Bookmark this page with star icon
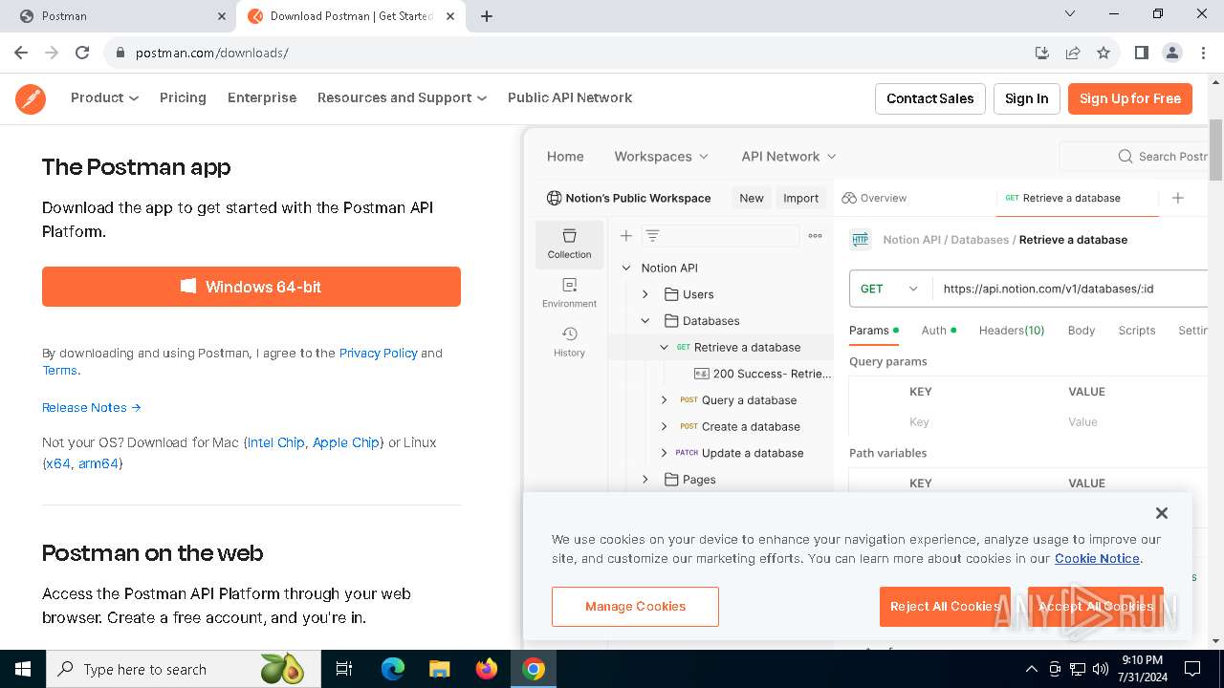Image resolution: width=1224 pixels, height=688 pixels. click(x=1104, y=53)
